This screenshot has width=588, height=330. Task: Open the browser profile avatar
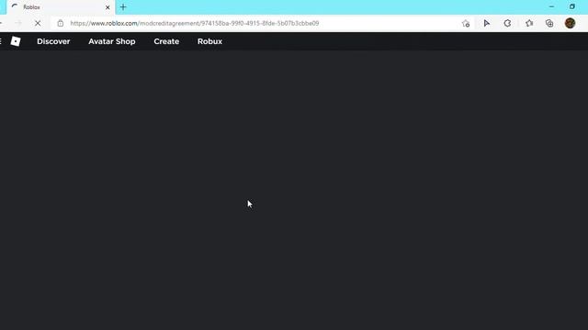click(570, 23)
